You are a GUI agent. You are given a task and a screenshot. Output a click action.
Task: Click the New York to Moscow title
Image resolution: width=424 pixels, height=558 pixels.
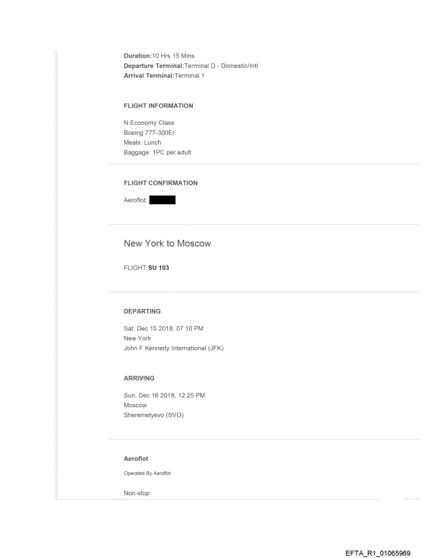167,243
